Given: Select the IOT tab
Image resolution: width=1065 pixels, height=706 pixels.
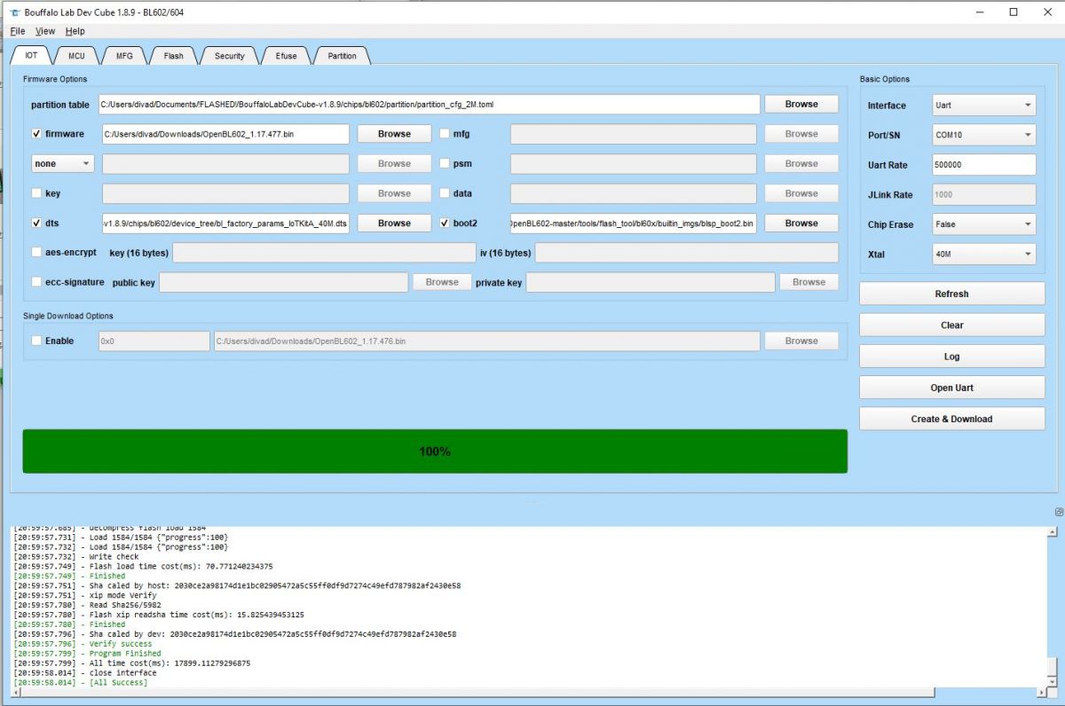Looking at the screenshot, I should pyautogui.click(x=32, y=55).
